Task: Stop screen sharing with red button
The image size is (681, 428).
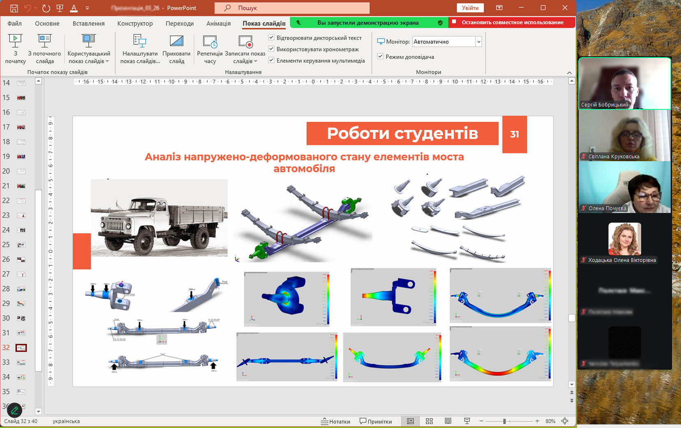Action: click(x=511, y=23)
